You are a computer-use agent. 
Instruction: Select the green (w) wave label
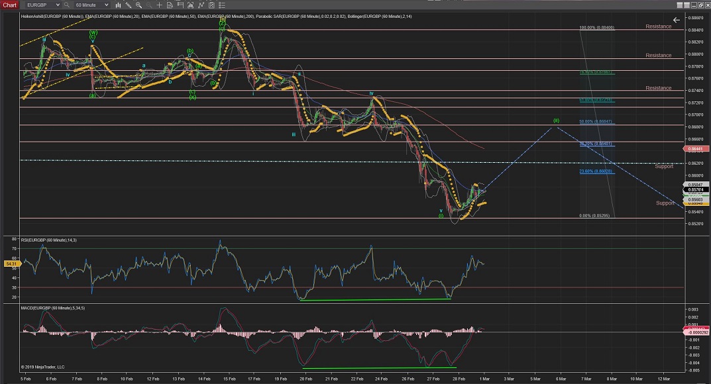(93, 32)
